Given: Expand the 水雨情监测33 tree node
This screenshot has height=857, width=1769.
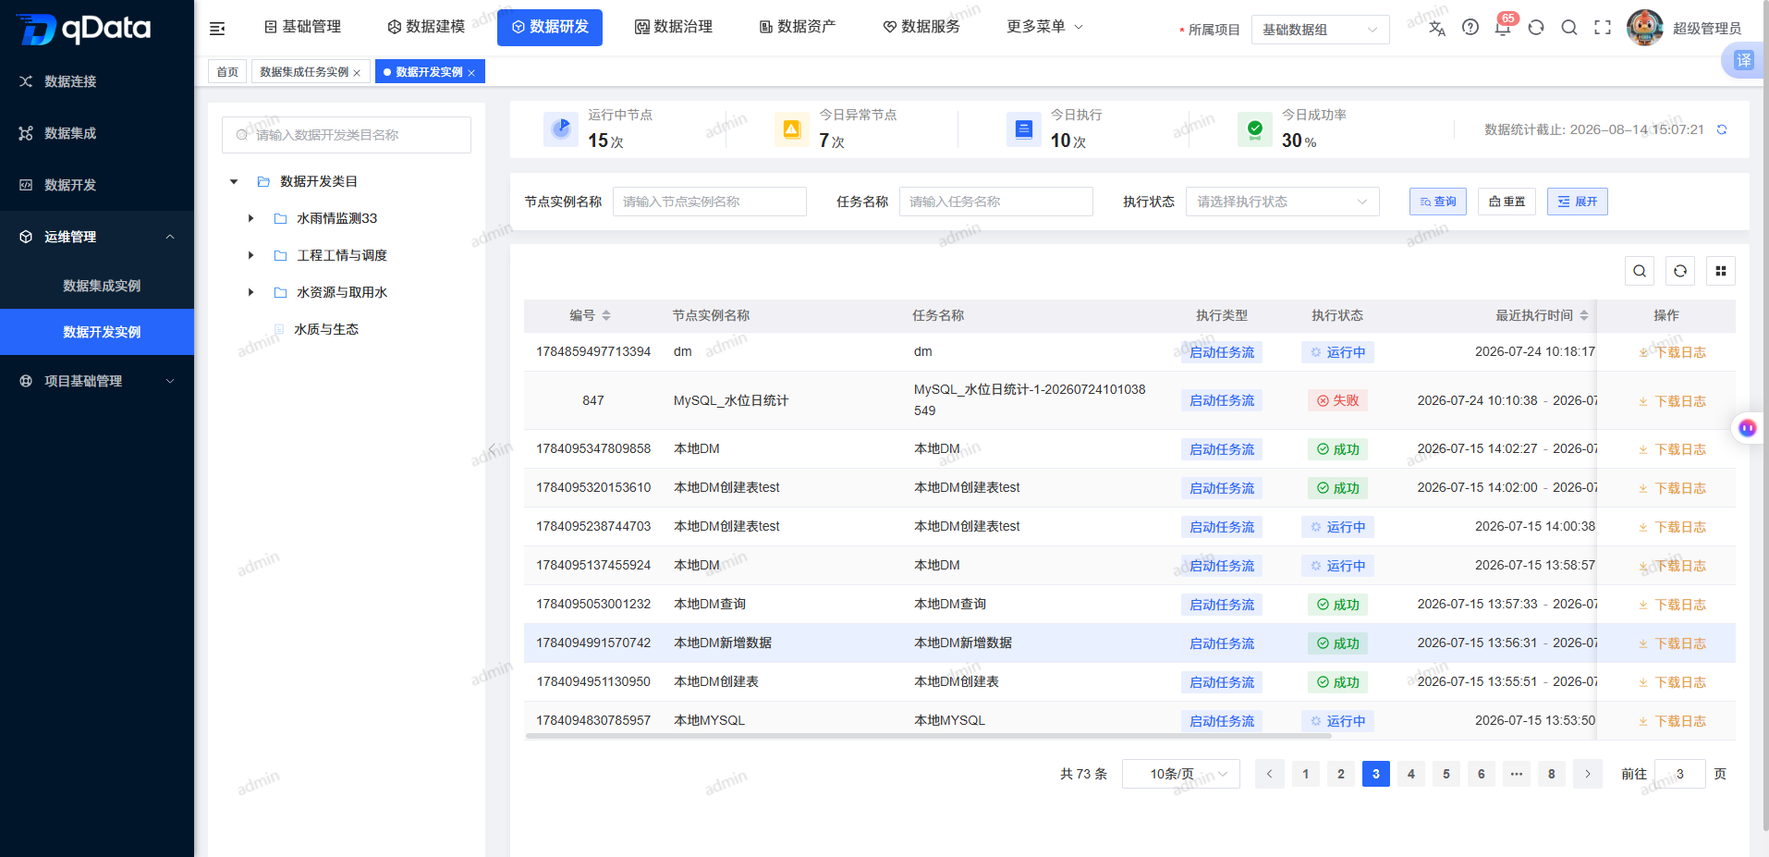Looking at the screenshot, I should (x=250, y=218).
